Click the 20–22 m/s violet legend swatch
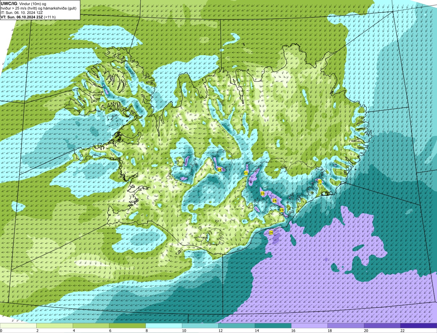This screenshot has width=437, height=333. point(382,326)
